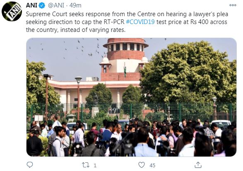Open the 49m timestamp permalink
The image size is (243, 171).
point(75,5)
